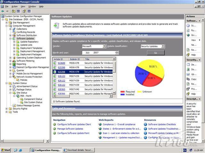205x153 pixels.
Task: Expand the Site Management tree node
Action: pos(6,23)
